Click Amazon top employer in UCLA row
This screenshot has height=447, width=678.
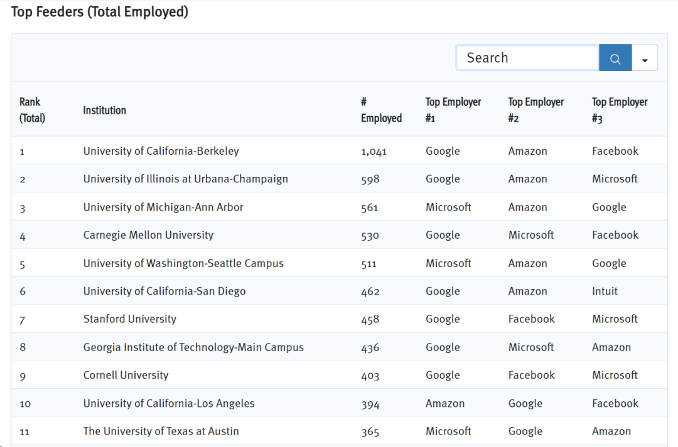pyautogui.click(x=445, y=403)
